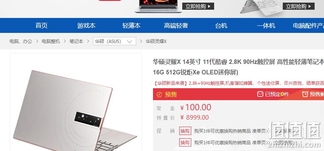Screen dimensions: 324x151
Task: Click the first 换购 promotion tag
Action: coord(185,131)
